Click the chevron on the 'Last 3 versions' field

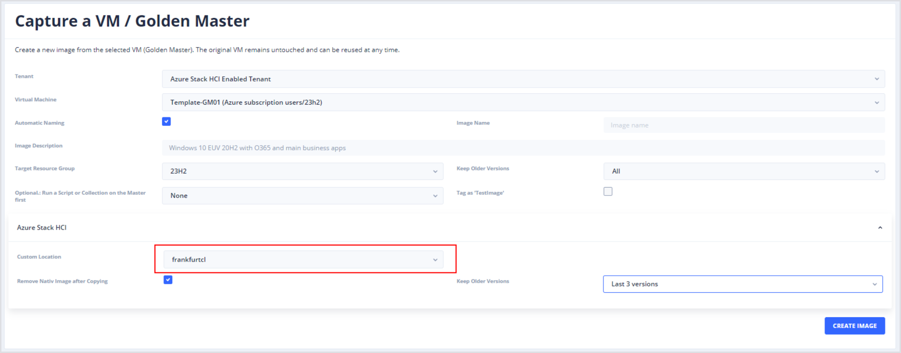point(874,284)
